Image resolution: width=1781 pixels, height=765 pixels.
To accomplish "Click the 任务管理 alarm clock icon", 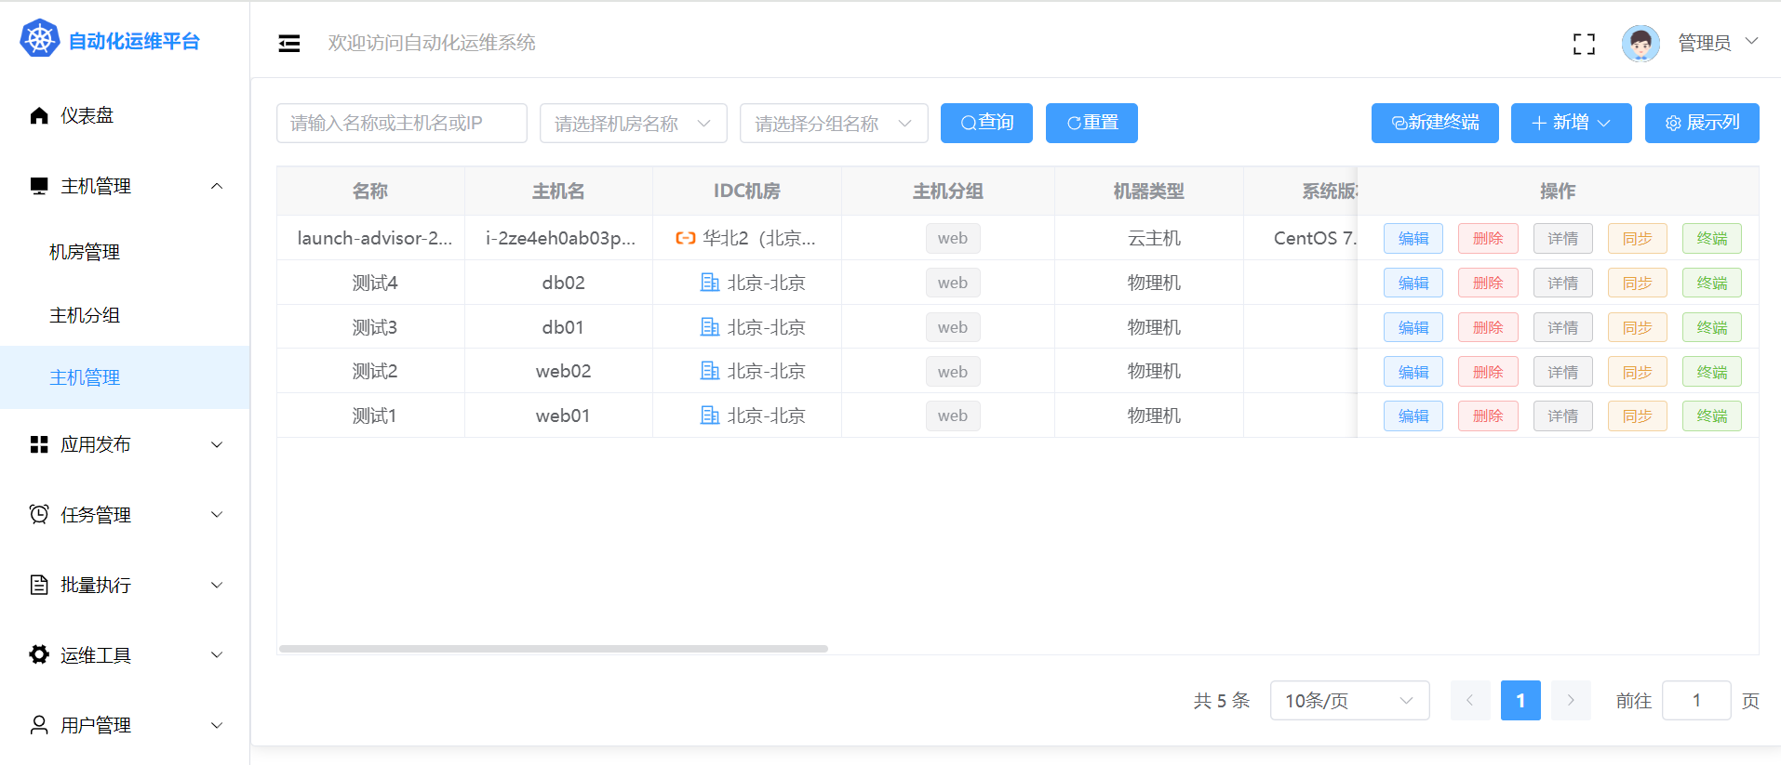I will pos(39,514).
